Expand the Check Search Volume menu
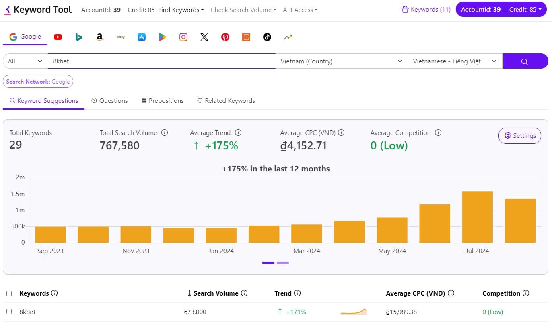This screenshot has height=322, width=552. (243, 10)
